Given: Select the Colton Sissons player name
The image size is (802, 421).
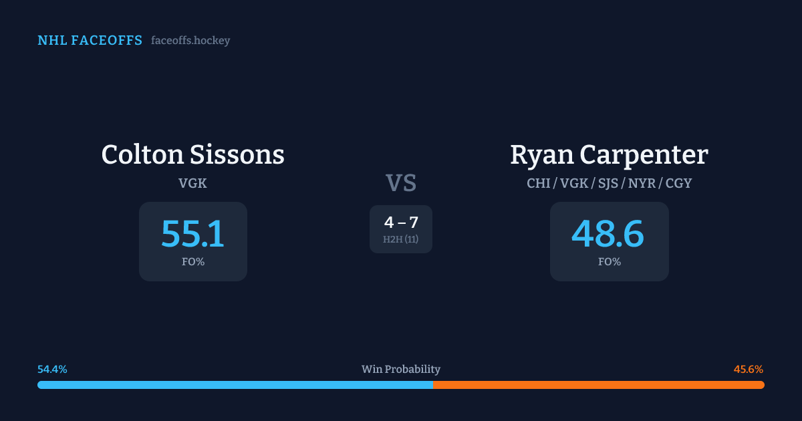Looking at the screenshot, I should click(x=192, y=155).
